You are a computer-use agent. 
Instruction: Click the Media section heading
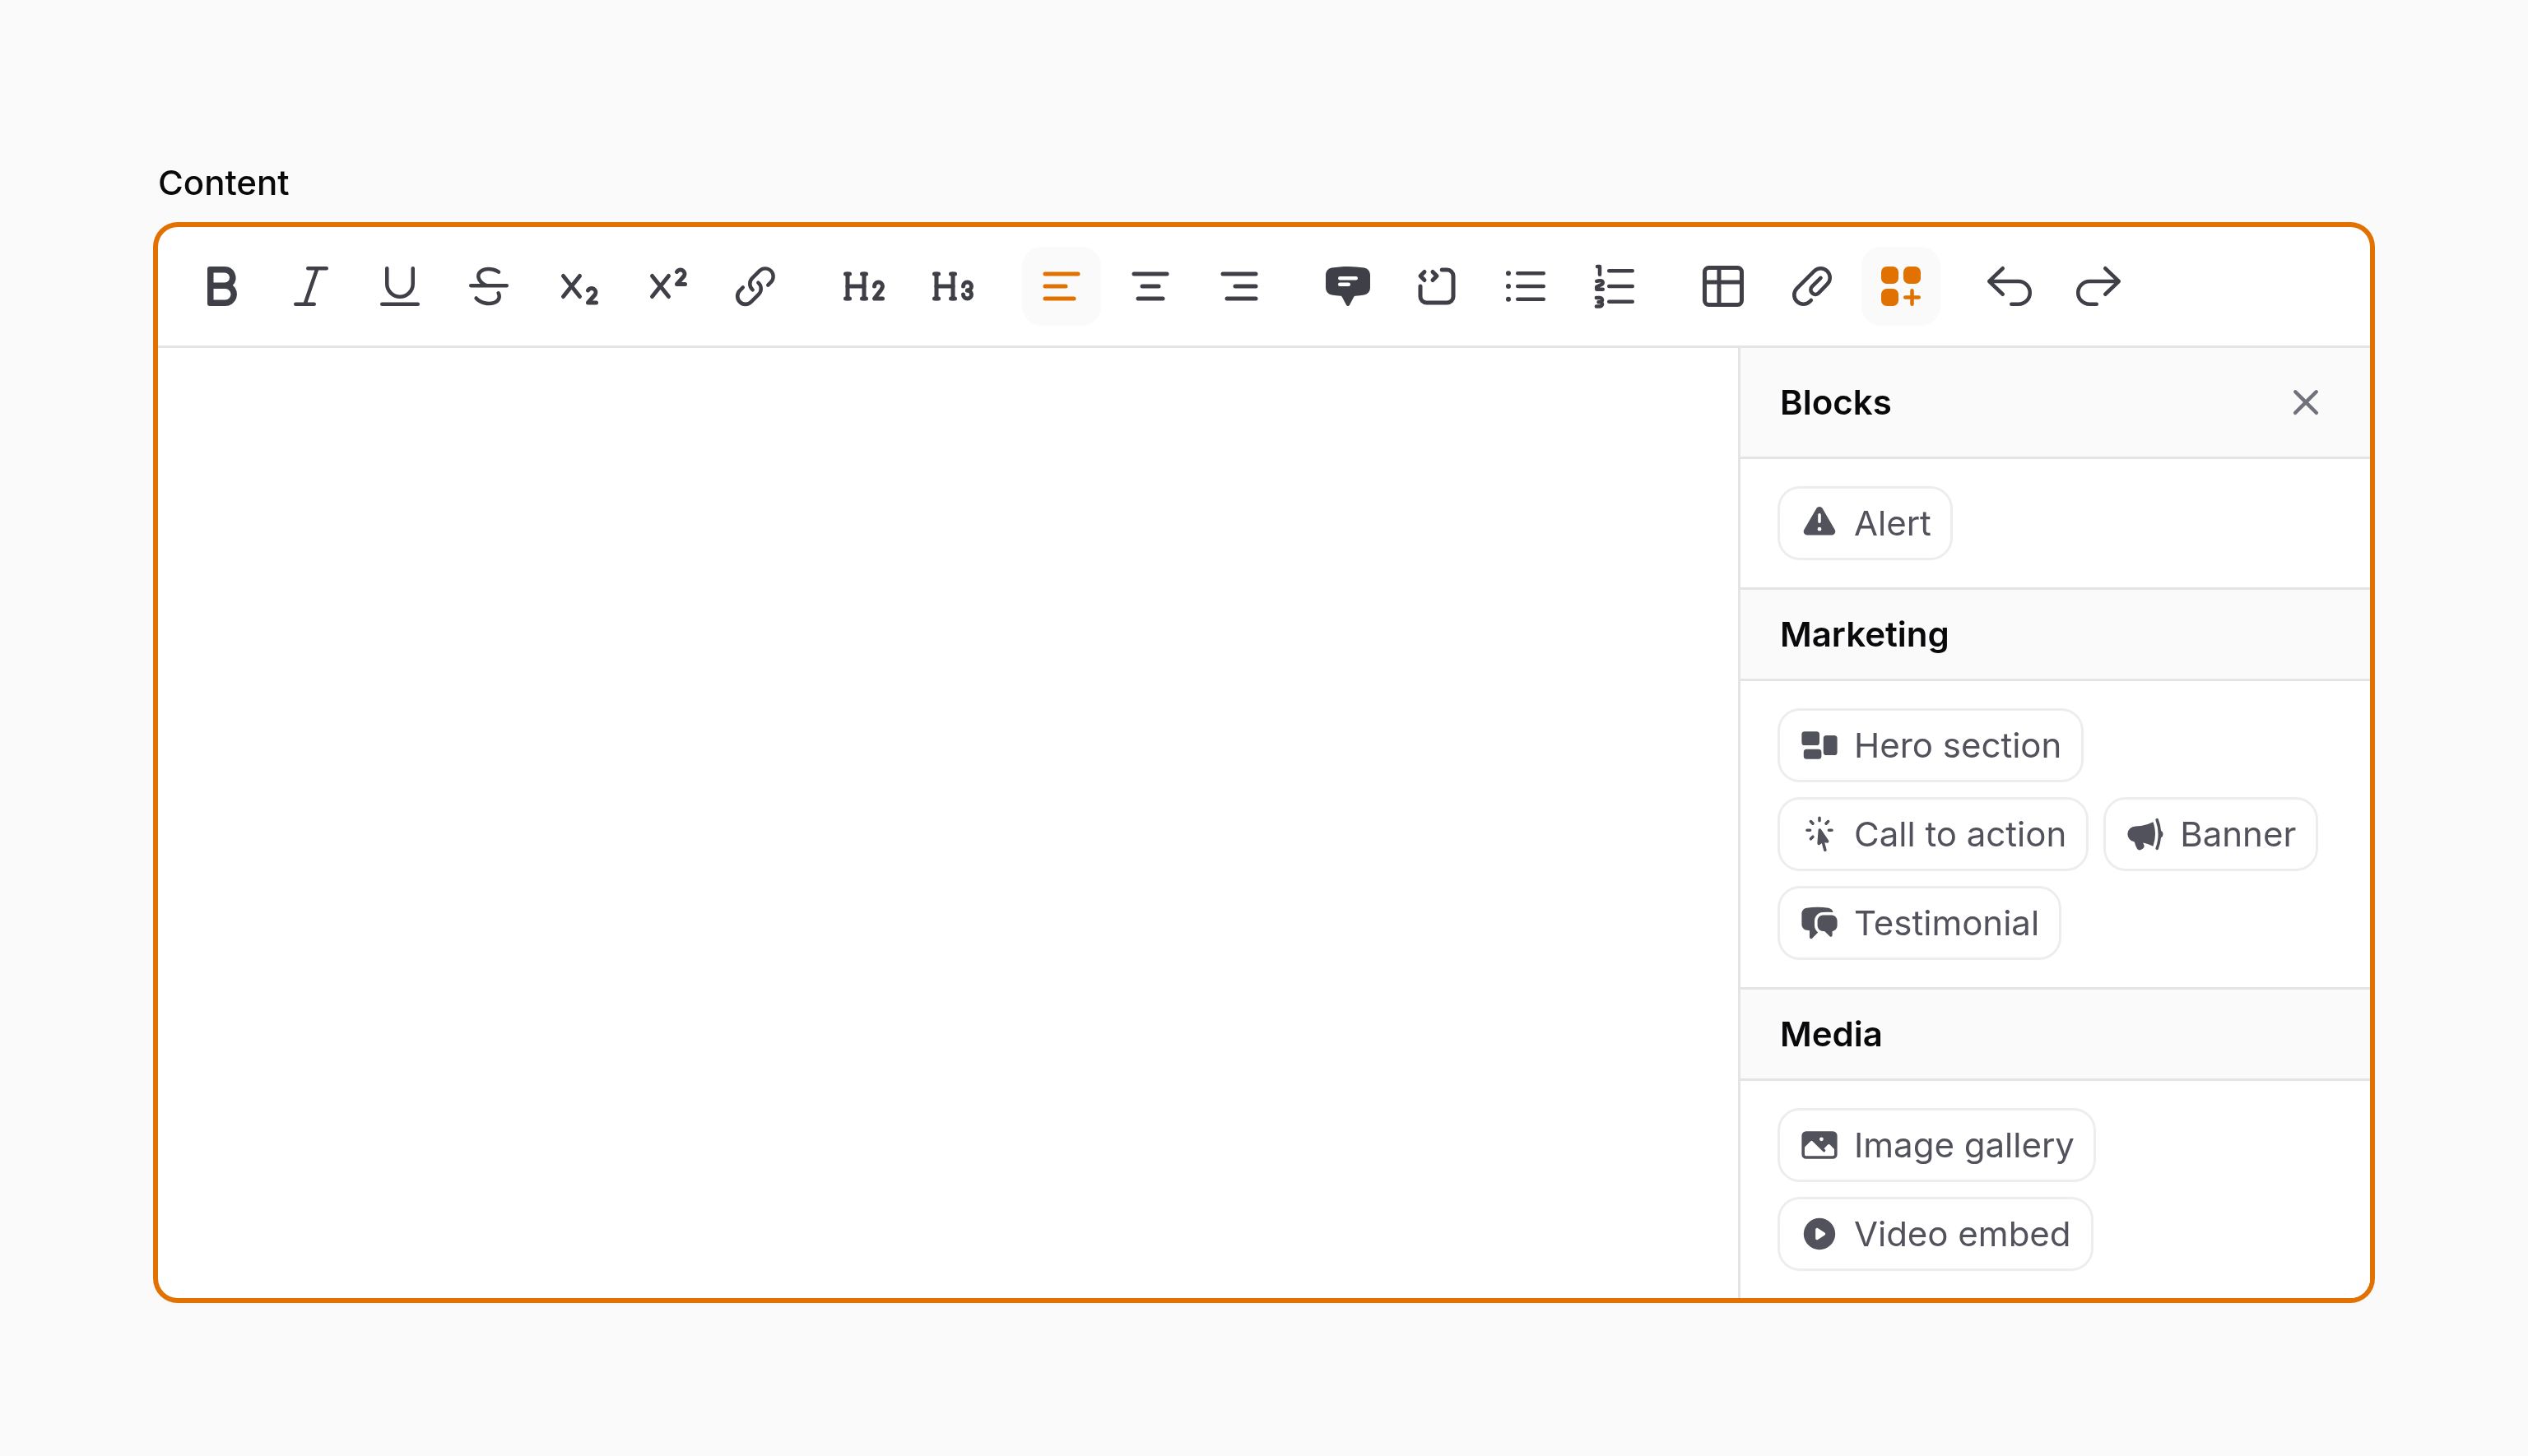pos(1831,1035)
